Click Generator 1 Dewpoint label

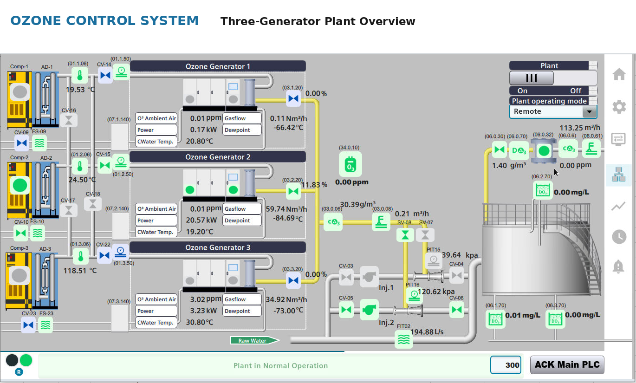[242, 130]
